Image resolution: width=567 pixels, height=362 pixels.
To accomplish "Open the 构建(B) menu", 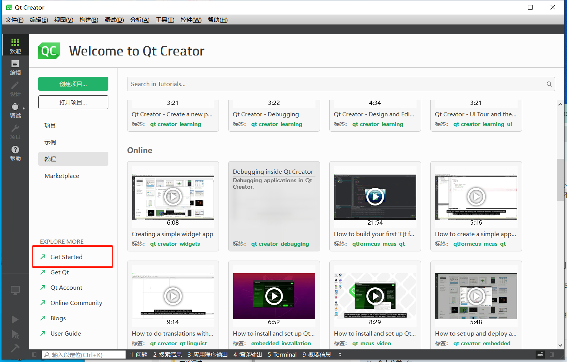I will click(x=88, y=20).
